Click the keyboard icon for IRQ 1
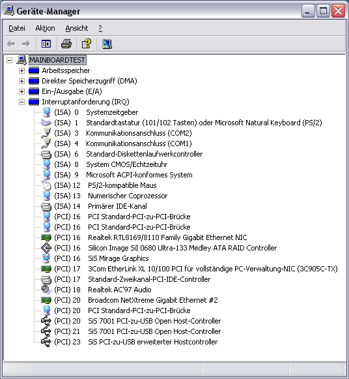Screen dimensions: 349x379 (x=46, y=123)
